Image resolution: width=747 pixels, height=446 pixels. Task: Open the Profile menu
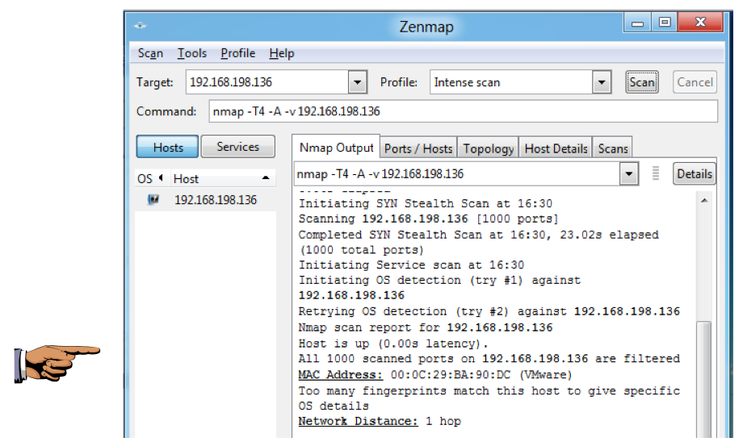tap(237, 53)
